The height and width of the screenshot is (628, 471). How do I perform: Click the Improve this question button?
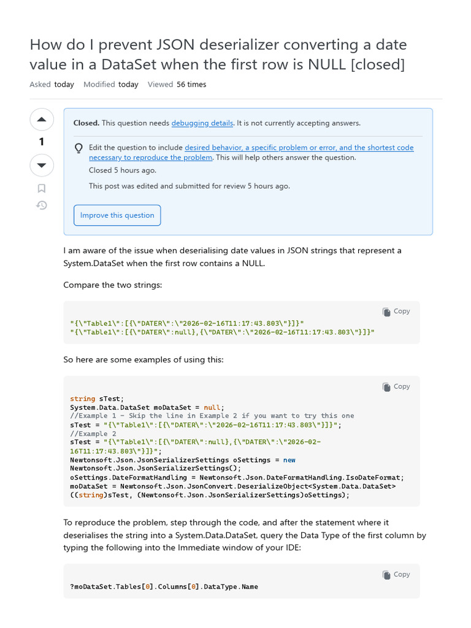click(x=117, y=215)
